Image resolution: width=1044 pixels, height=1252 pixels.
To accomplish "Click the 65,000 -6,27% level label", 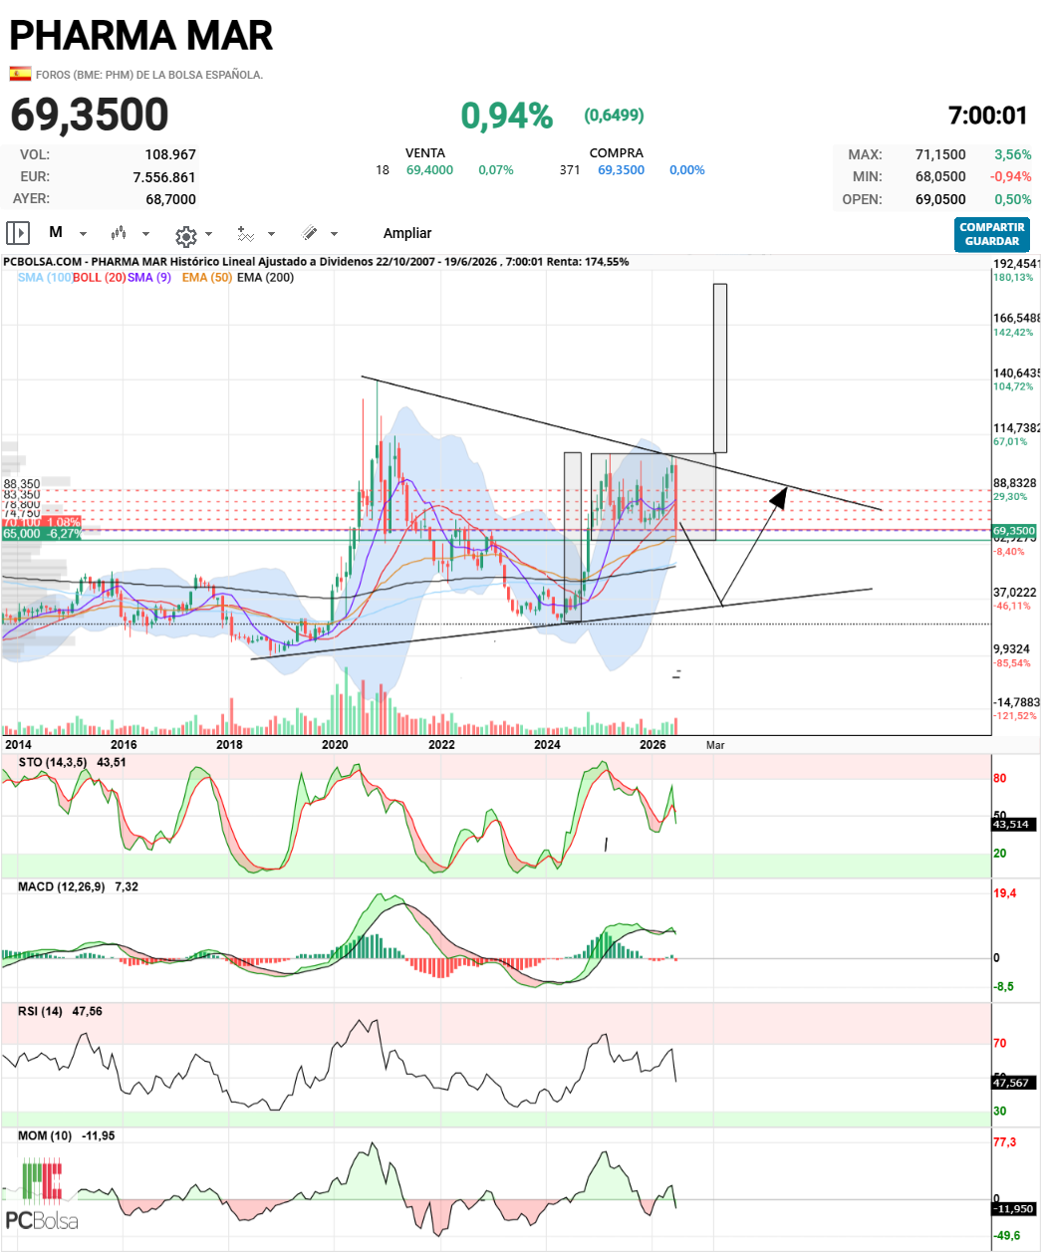I will point(42,534).
